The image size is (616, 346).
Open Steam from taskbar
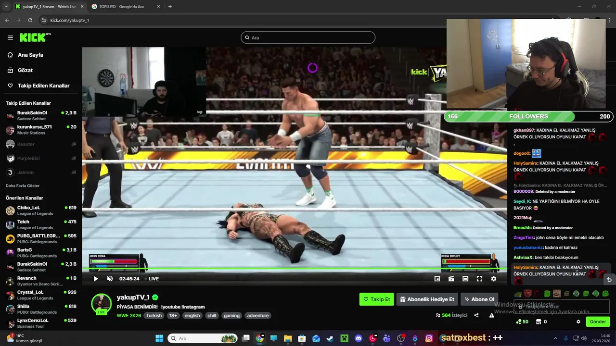coord(330,338)
